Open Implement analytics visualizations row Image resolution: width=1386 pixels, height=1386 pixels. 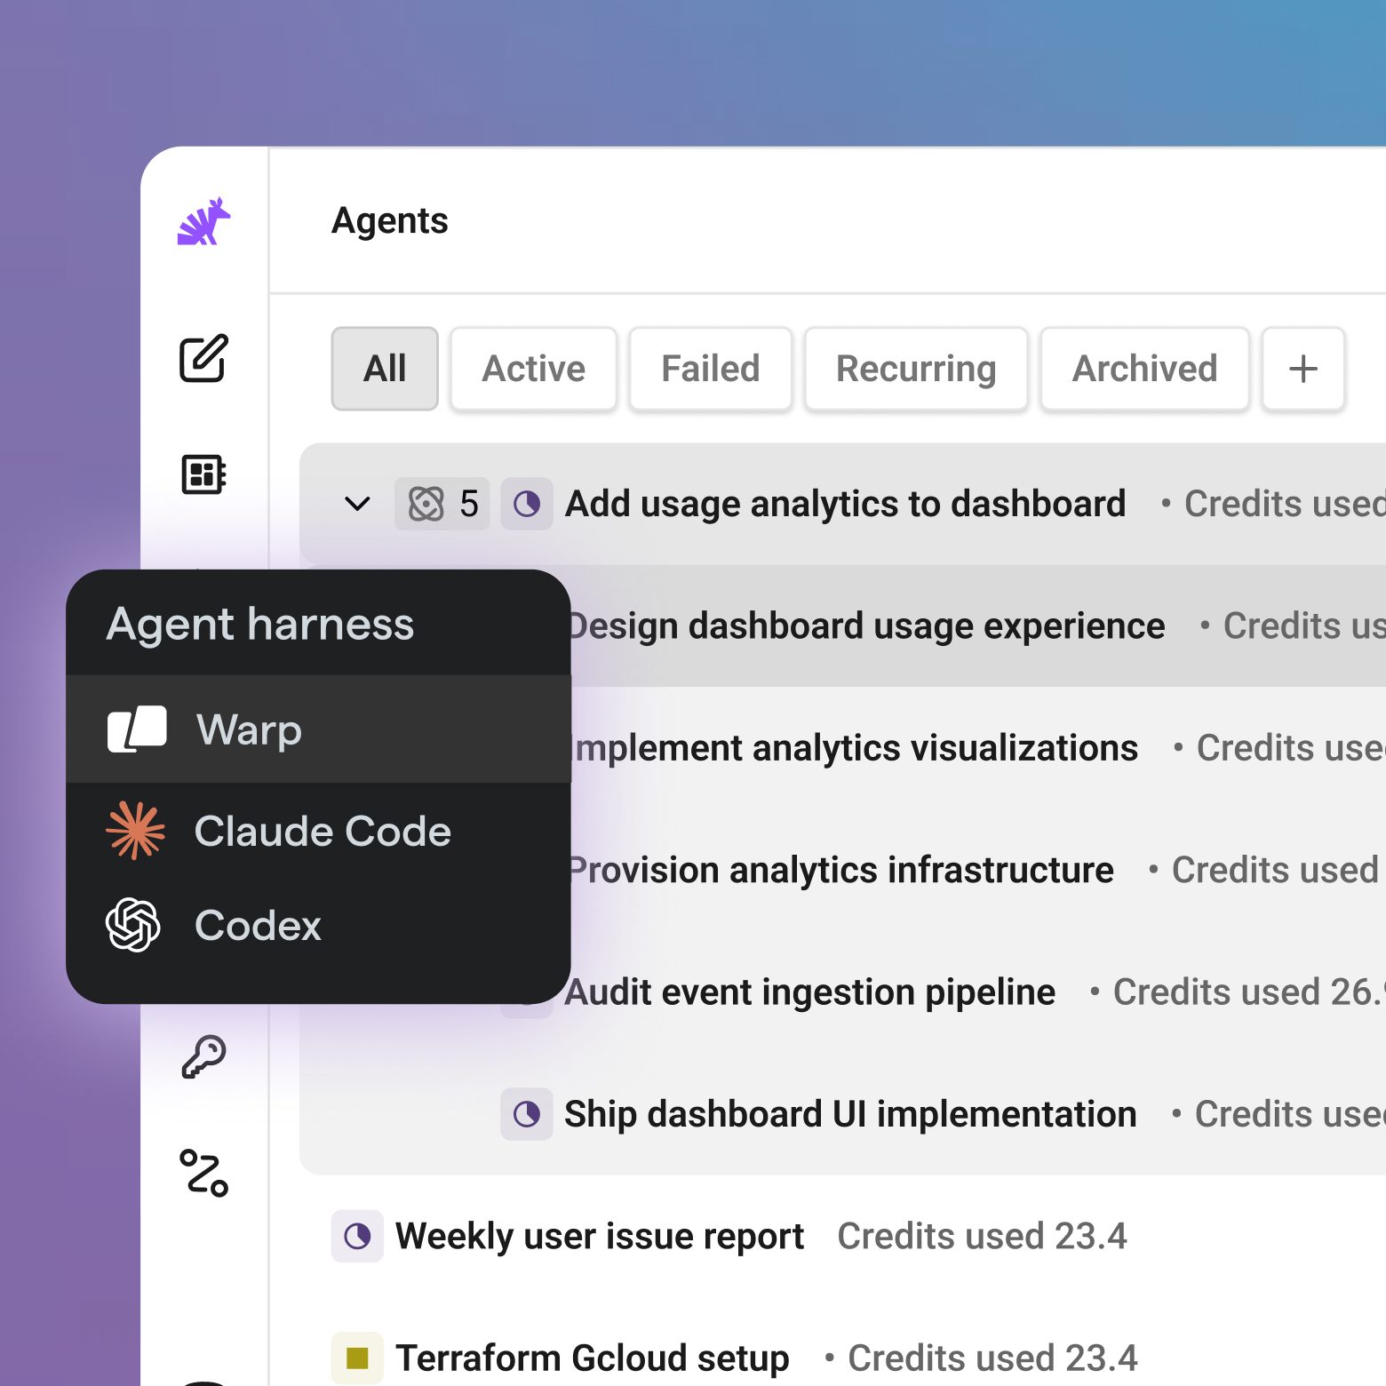[x=977, y=747]
